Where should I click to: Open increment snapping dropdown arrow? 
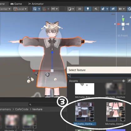click(57, 9)
